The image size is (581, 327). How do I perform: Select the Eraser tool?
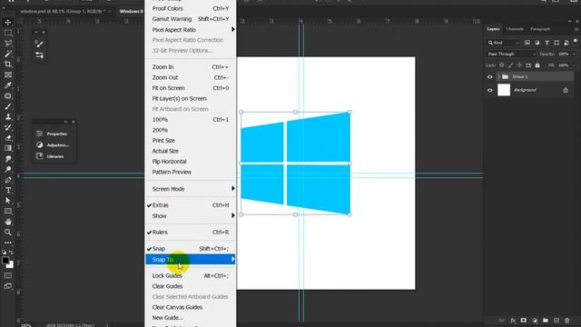pos(8,138)
